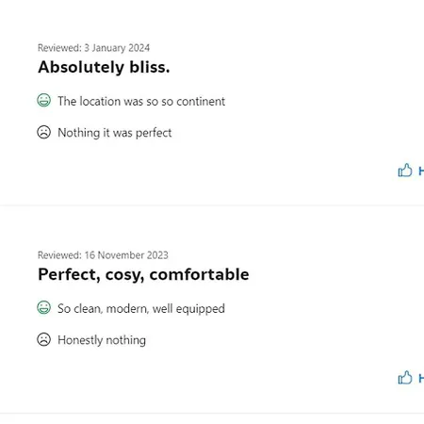Click the word 'comfortable' in the second title

pos(200,274)
